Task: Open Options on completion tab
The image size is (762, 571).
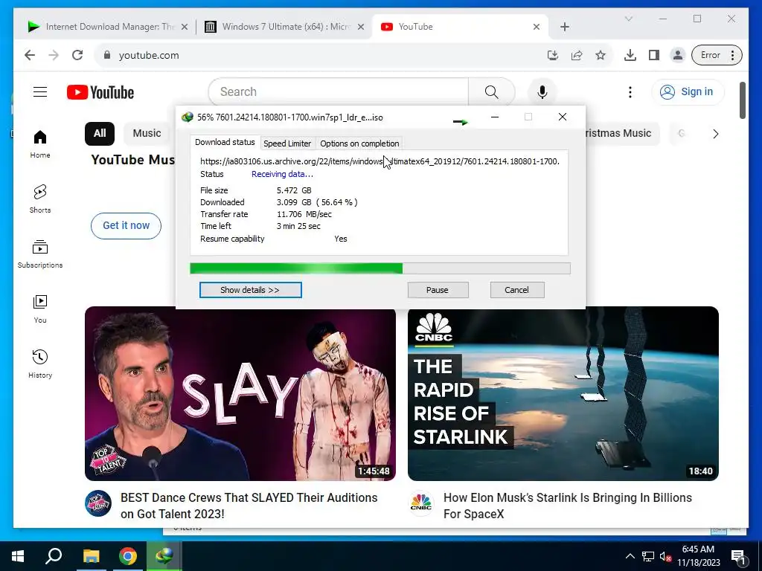Action: (359, 143)
